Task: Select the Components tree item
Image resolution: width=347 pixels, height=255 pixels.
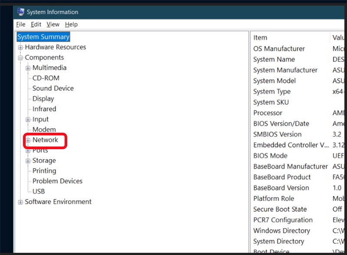Action: click(44, 58)
